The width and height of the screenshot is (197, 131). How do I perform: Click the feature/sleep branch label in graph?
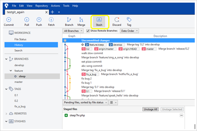96,45
